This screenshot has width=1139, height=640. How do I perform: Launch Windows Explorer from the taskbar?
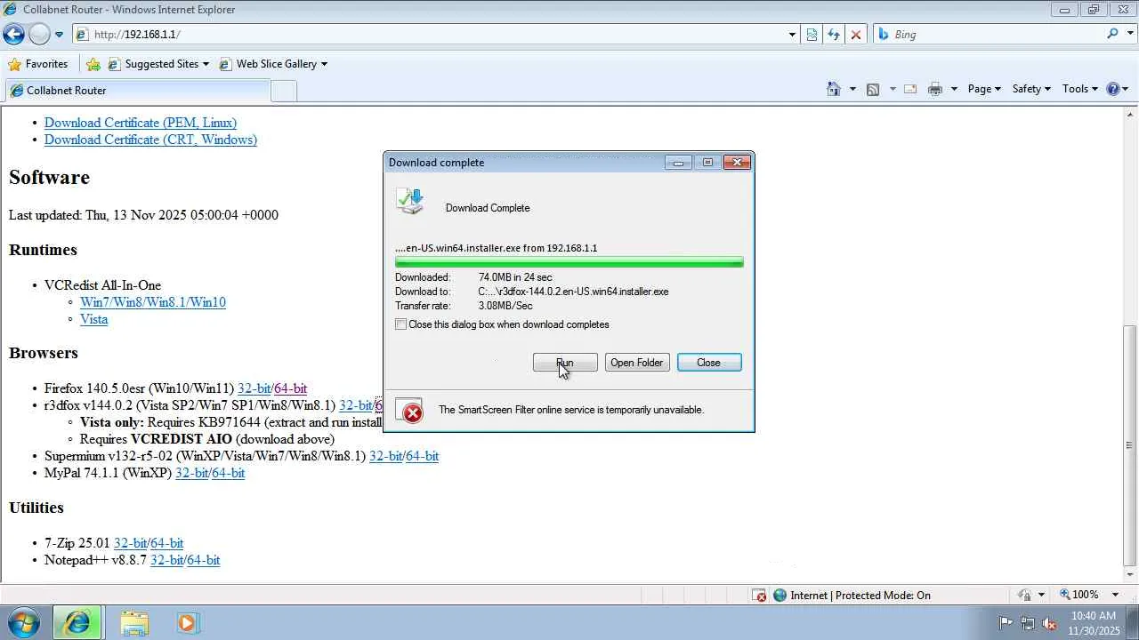point(134,622)
